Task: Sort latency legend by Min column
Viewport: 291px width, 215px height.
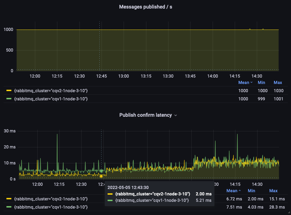Action: coord(251,191)
